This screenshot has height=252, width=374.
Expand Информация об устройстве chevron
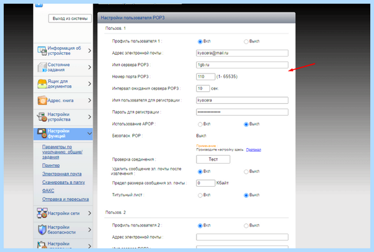coord(89,51)
